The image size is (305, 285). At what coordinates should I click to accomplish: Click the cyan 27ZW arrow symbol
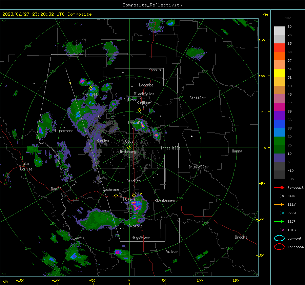[x=279, y=213]
